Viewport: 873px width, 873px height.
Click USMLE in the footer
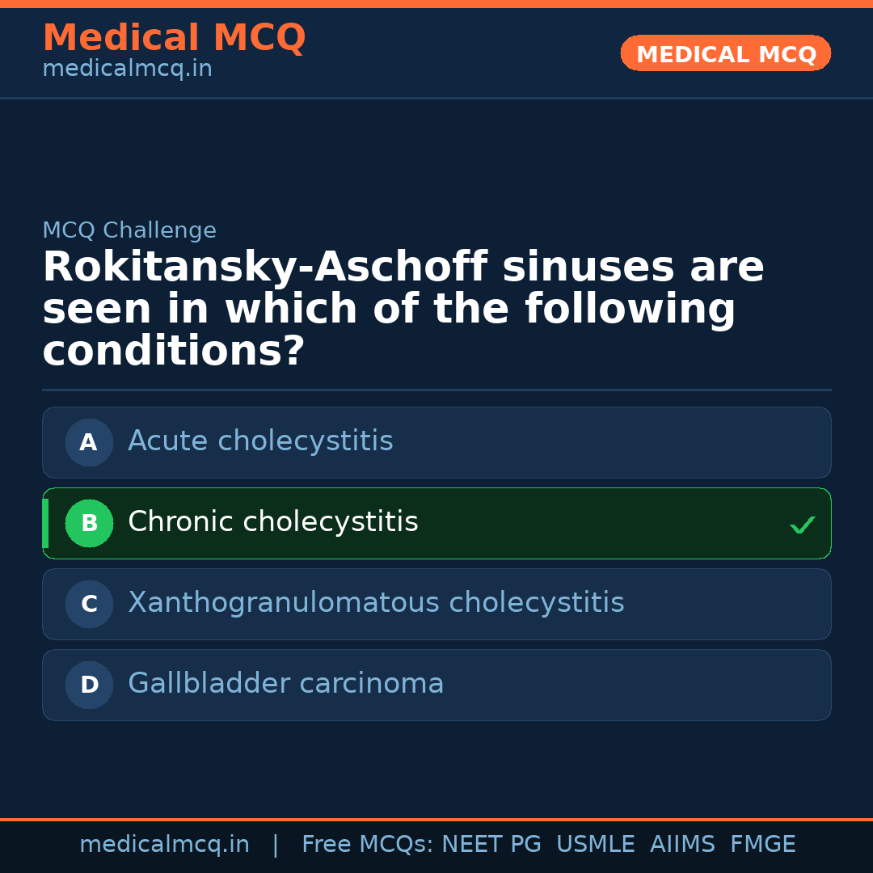tap(595, 845)
